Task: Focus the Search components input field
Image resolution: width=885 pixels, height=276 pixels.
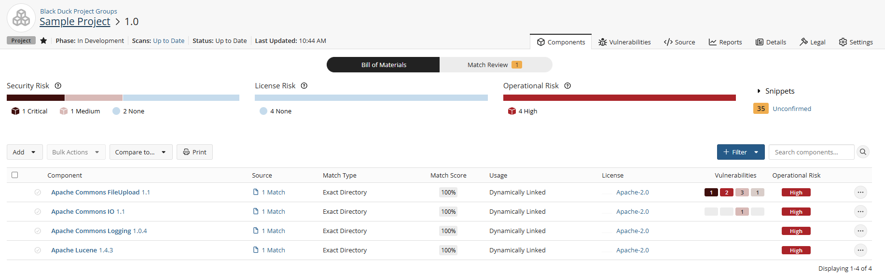Action: point(811,152)
